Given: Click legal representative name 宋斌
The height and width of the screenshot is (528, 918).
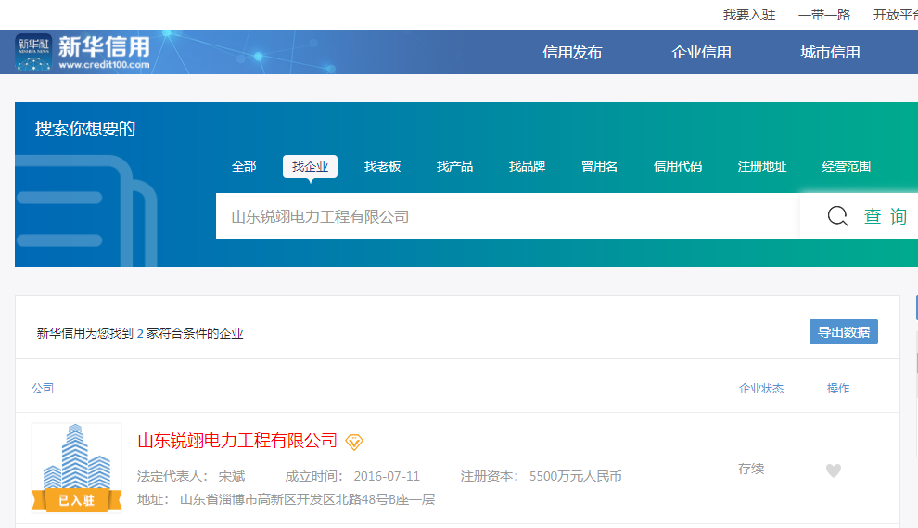Looking at the screenshot, I should tap(232, 476).
